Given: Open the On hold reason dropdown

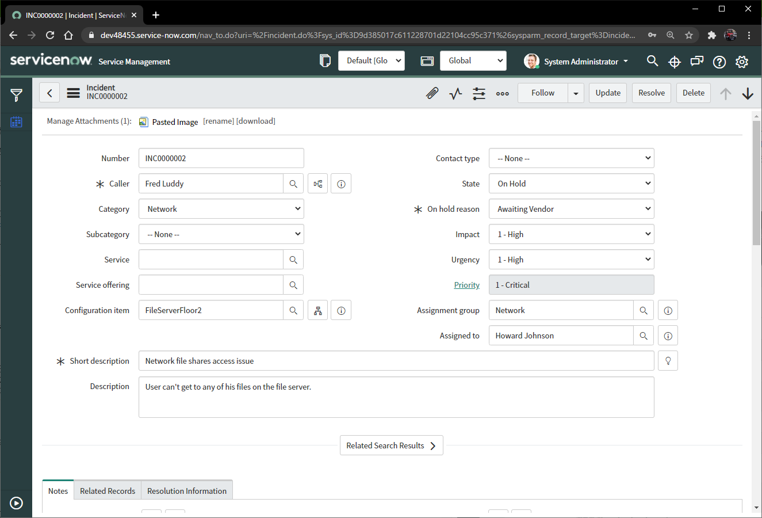Looking at the screenshot, I should coord(571,208).
